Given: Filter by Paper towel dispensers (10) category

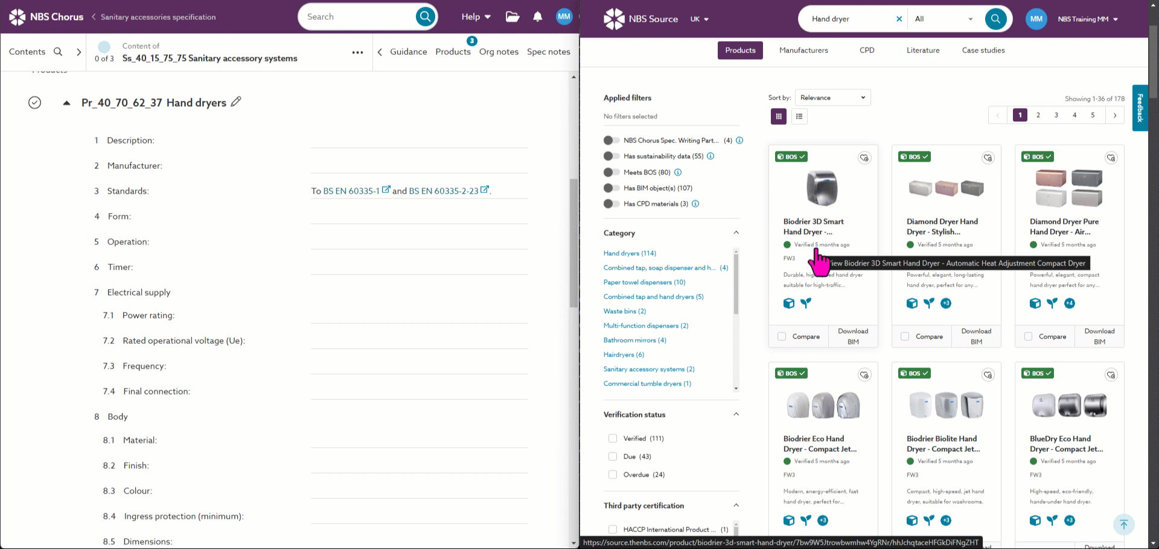Looking at the screenshot, I should [x=645, y=282].
